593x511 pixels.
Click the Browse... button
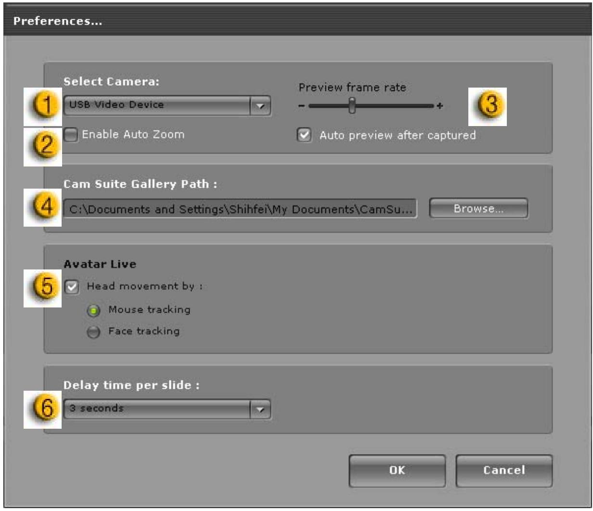click(478, 209)
